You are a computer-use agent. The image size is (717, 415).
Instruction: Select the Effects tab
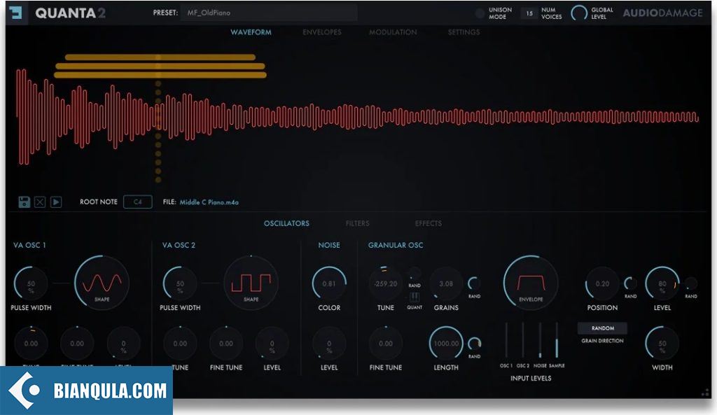pyautogui.click(x=428, y=223)
